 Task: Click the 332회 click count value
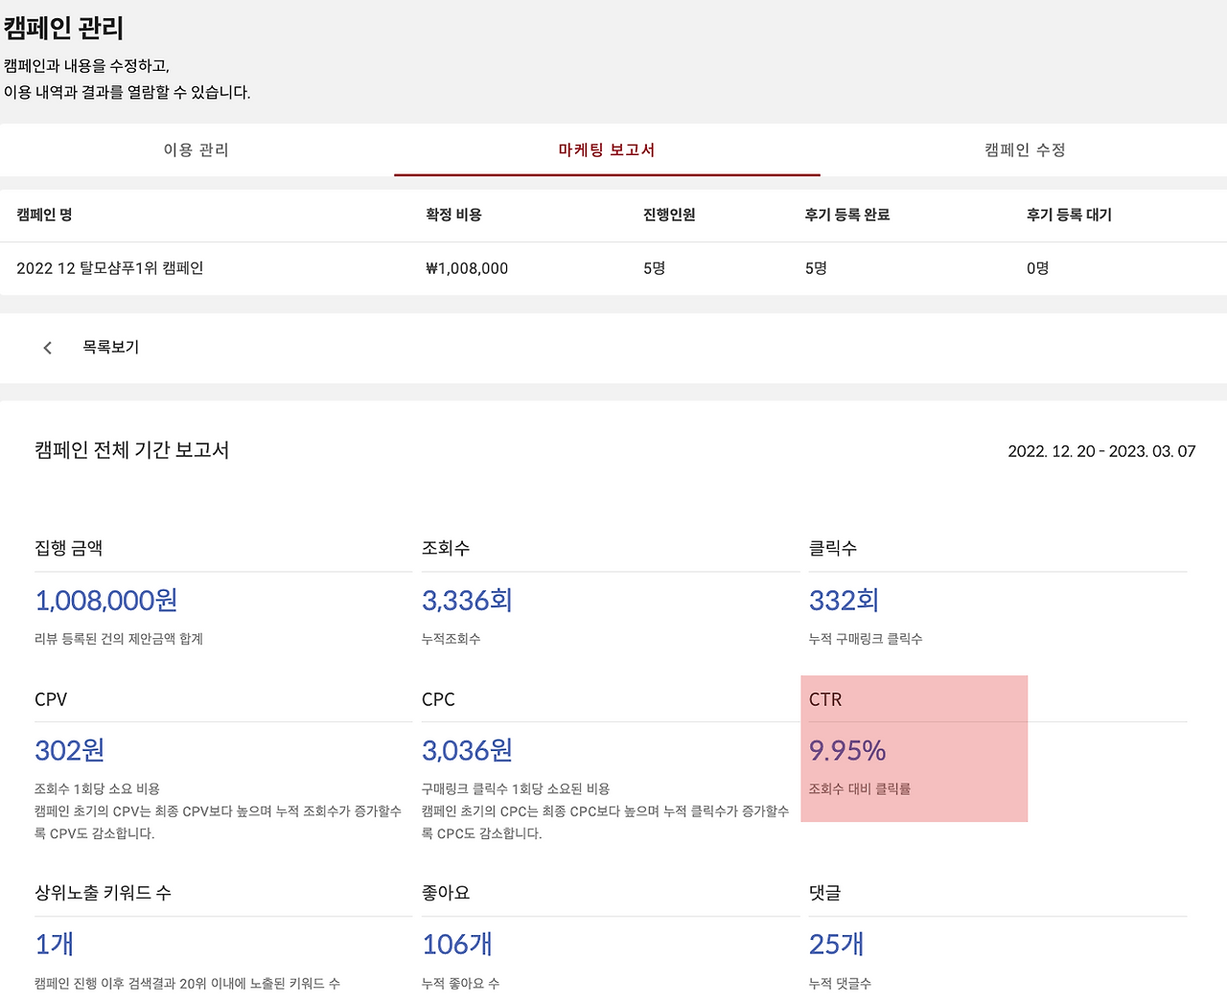pos(844,601)
